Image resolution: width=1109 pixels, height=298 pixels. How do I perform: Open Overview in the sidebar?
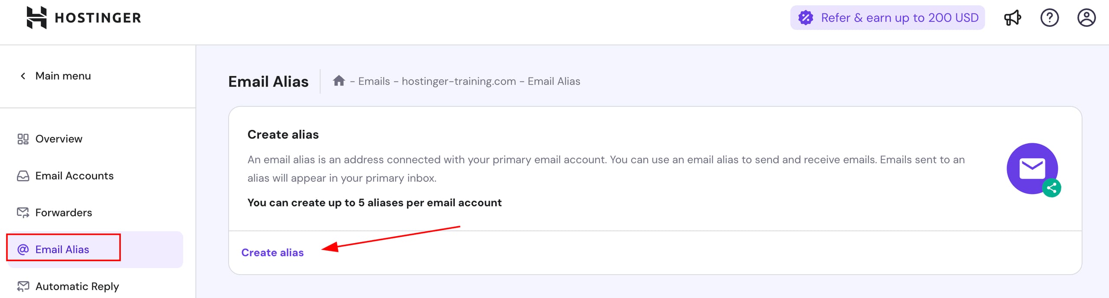59,139
